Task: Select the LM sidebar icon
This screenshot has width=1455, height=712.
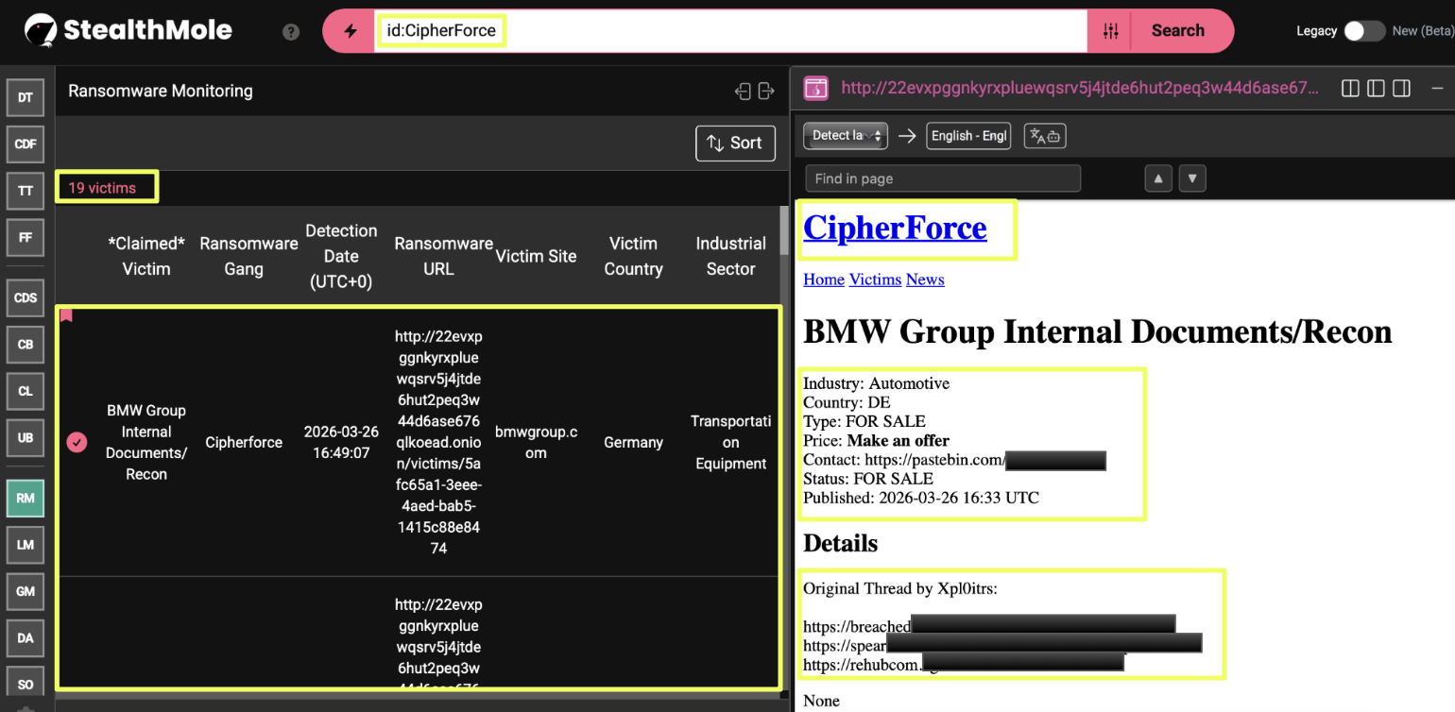Action: coord(26,545)
